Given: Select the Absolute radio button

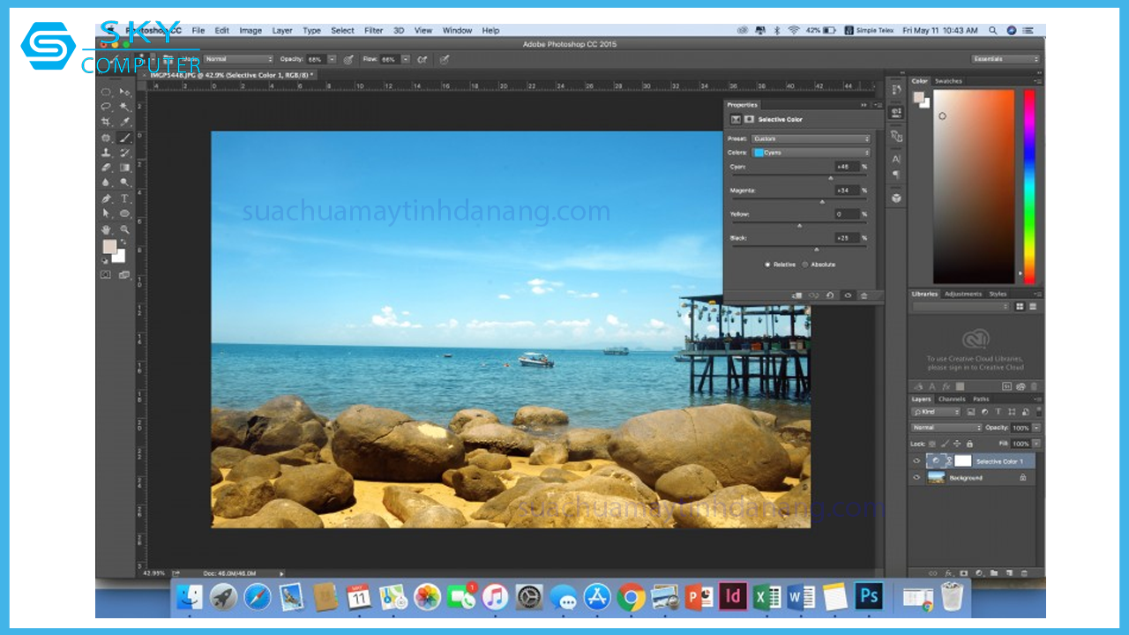Looking at the screenshot, I should click(x=805, y=265).
